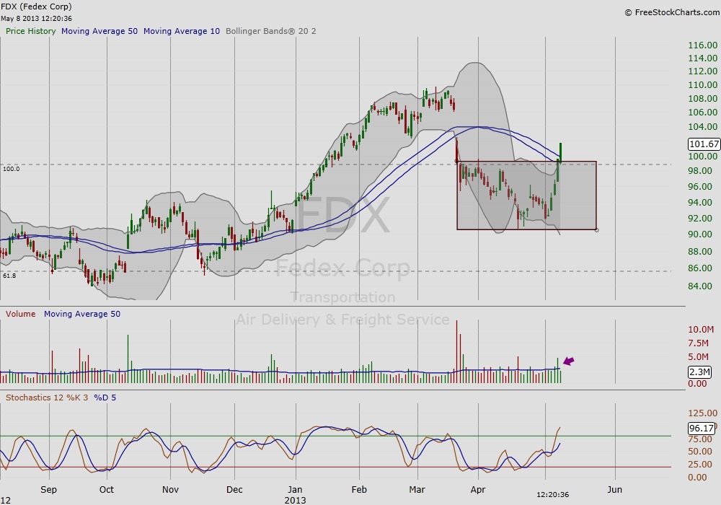Click the 101.67 current price tag
The image size is (721, 505).
(704, 144)
